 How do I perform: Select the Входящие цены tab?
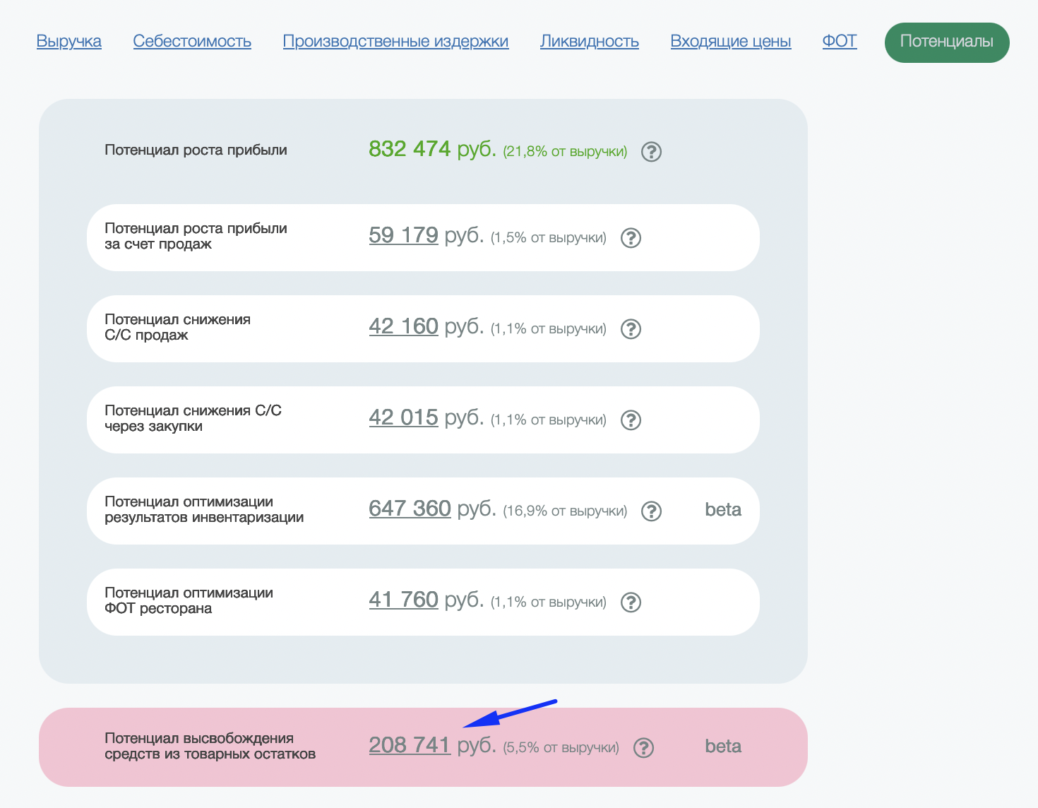pyautogui.click(x=731, y=42)
